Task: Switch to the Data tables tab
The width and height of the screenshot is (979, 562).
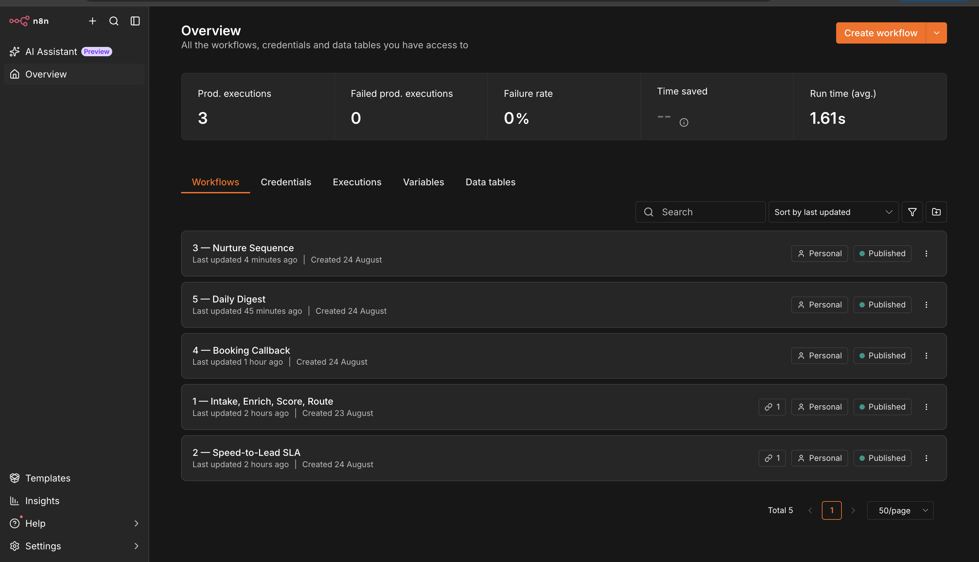Action: [490, 182]
